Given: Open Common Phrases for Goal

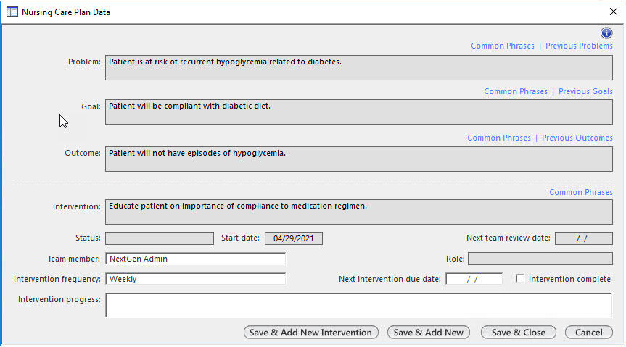Looking at the screenshot, I should pyautogui.click(x=516, y=91).
